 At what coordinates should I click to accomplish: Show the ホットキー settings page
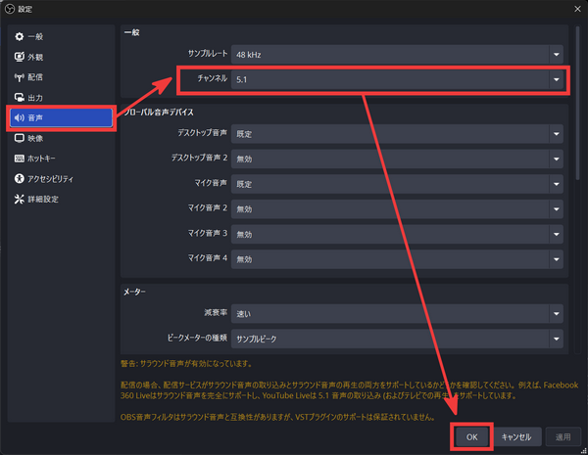coord(61,159)
